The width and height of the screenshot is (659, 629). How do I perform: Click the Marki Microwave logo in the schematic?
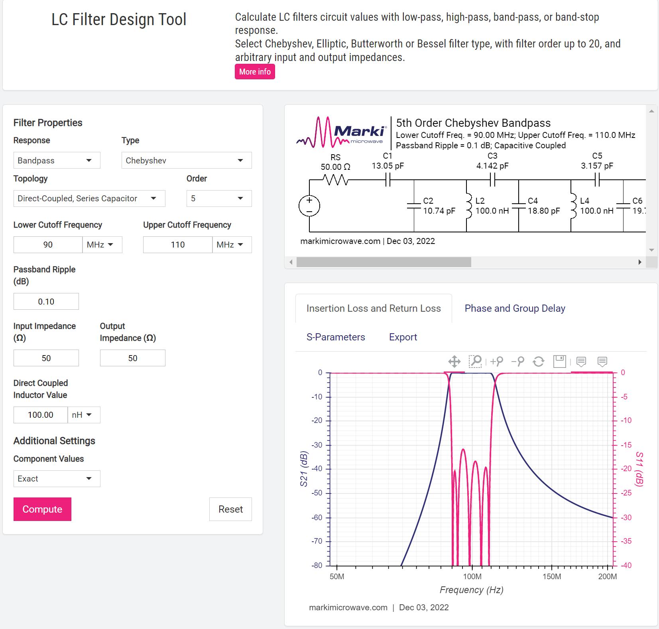click(x=341, y=132)
